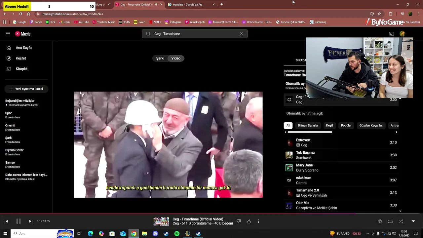Like the song with thumbs up

click(249, 221)
